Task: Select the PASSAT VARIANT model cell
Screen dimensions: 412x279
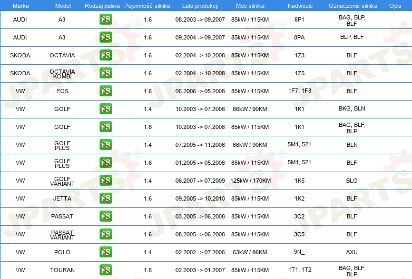Action: [62, 235]
